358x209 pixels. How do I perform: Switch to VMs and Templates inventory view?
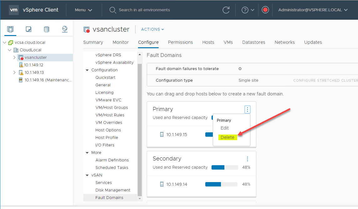(28, 29)
